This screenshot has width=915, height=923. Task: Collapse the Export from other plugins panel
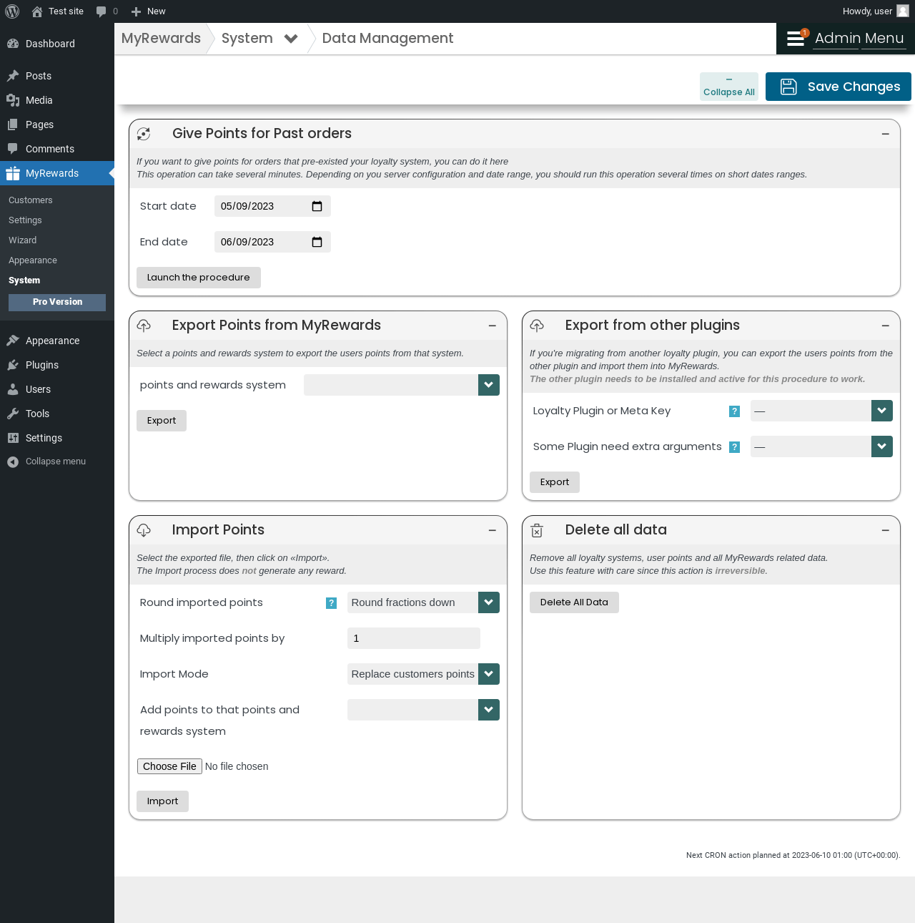point(886,326)
